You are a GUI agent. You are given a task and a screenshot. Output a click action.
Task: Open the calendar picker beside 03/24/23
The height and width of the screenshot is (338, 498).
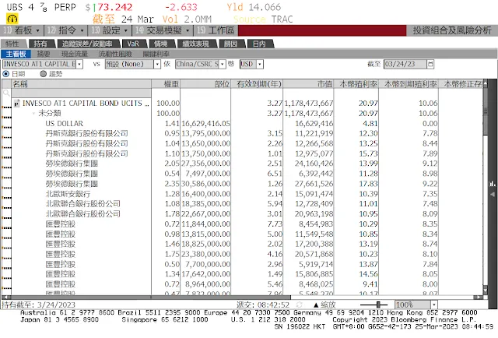(x=430, y=64)
